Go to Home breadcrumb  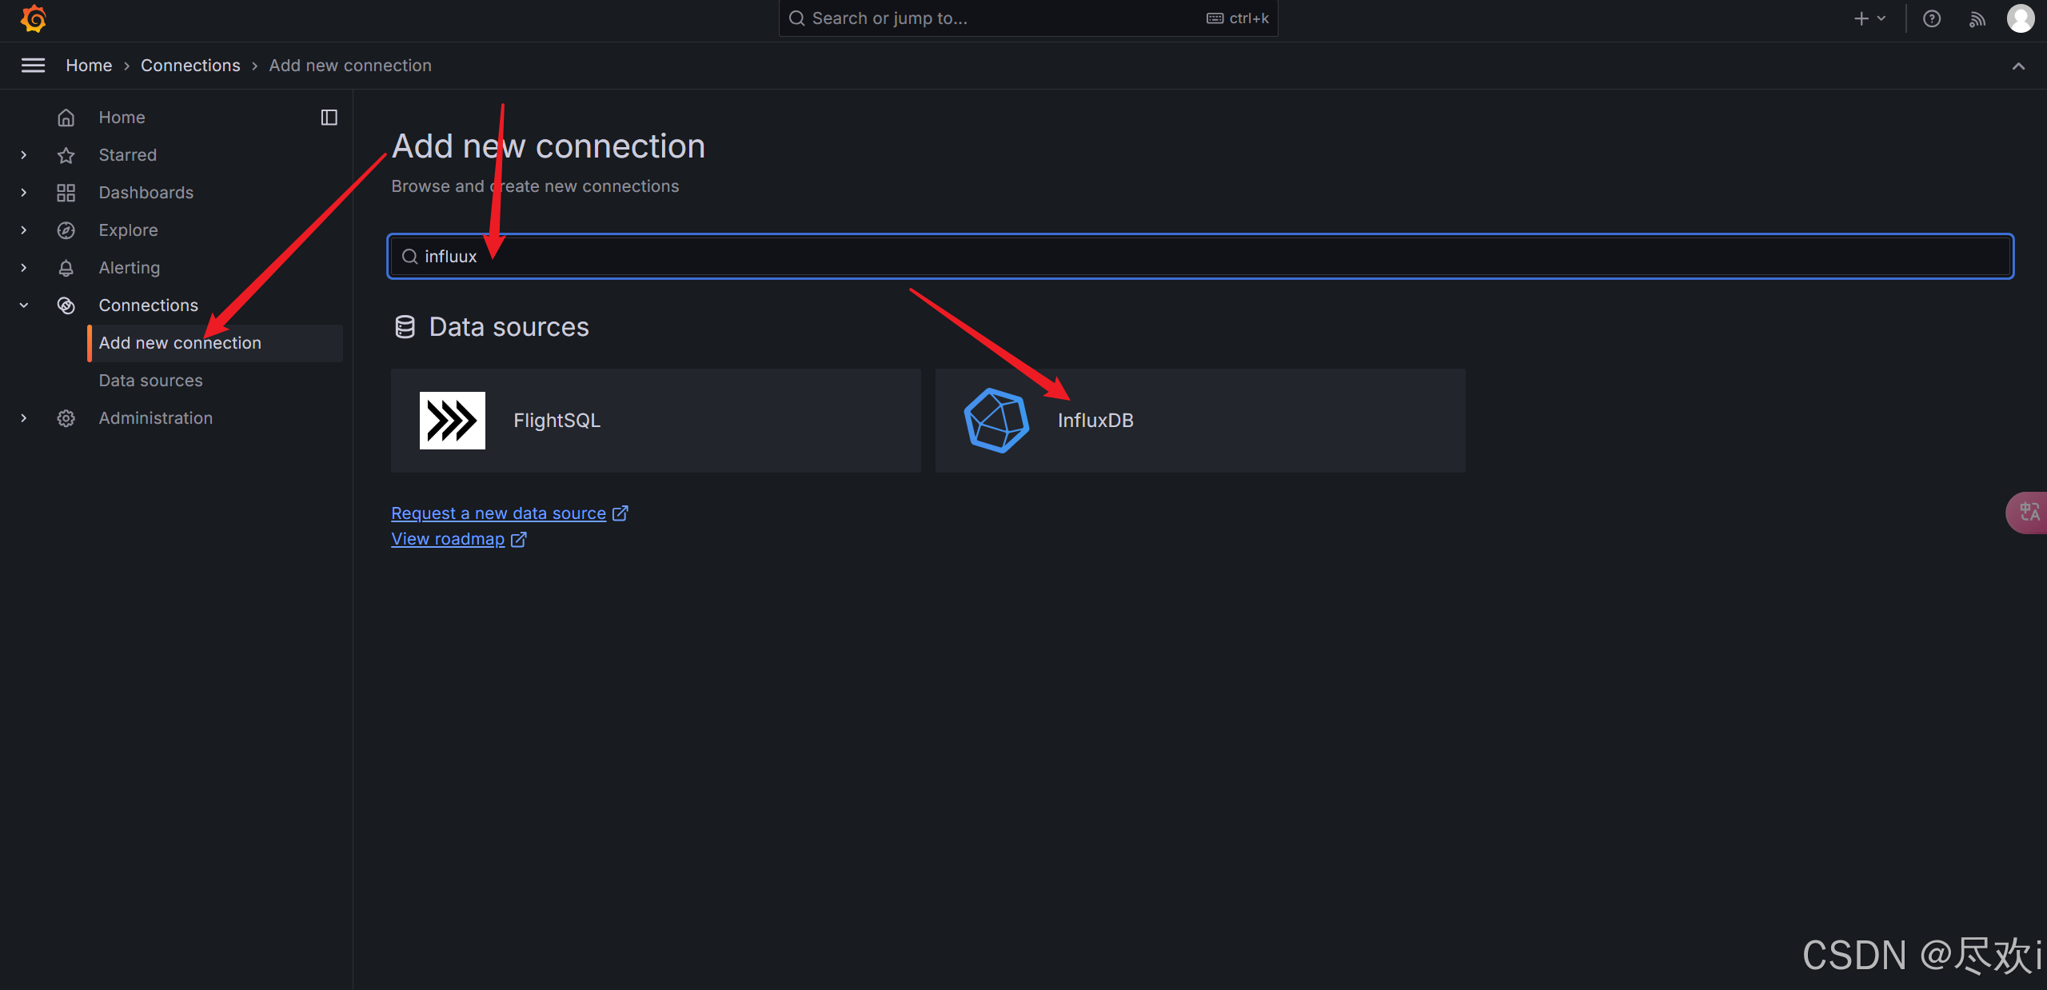[x=89, y=66]
